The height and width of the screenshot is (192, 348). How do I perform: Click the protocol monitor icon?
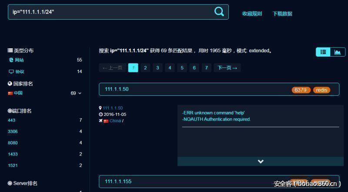pyautogui.click(x=11, y=71)
